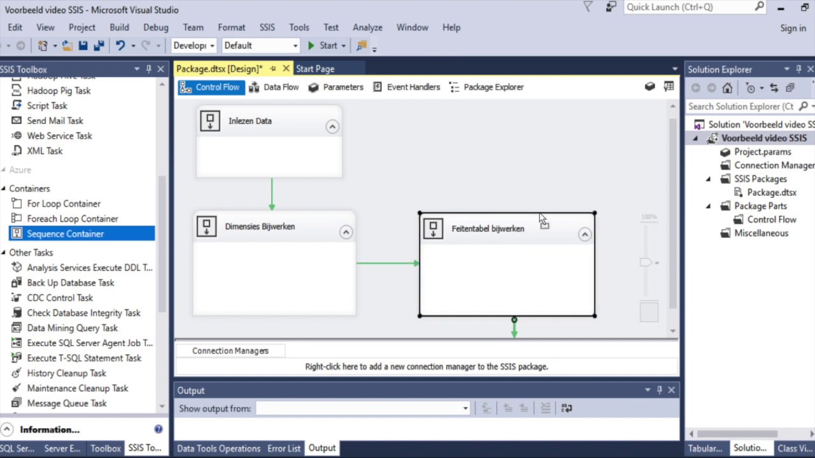This screenshot has width=815, height=458.
Task: Collapse the Containers toolbox group
Action: click(4, 189)
